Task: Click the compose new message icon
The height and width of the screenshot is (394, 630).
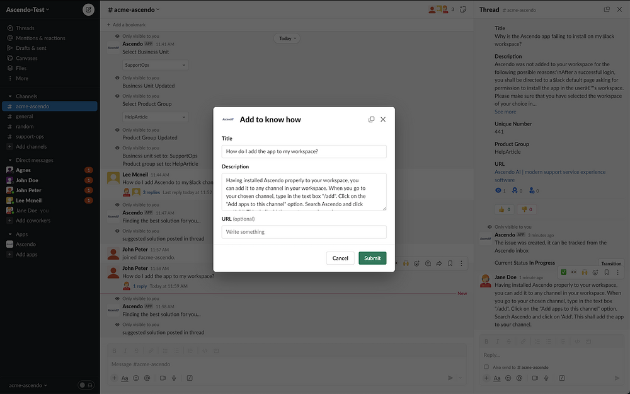Action: [x=88, y=9]
